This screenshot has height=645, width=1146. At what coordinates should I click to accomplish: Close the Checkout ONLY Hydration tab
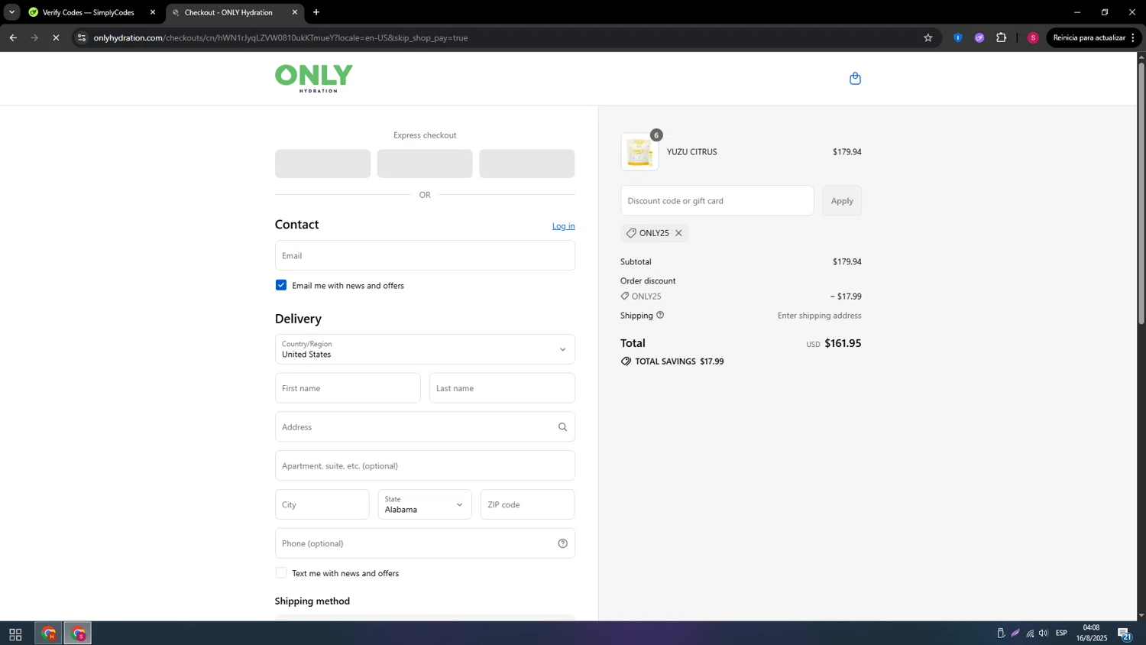coord(295,12)
